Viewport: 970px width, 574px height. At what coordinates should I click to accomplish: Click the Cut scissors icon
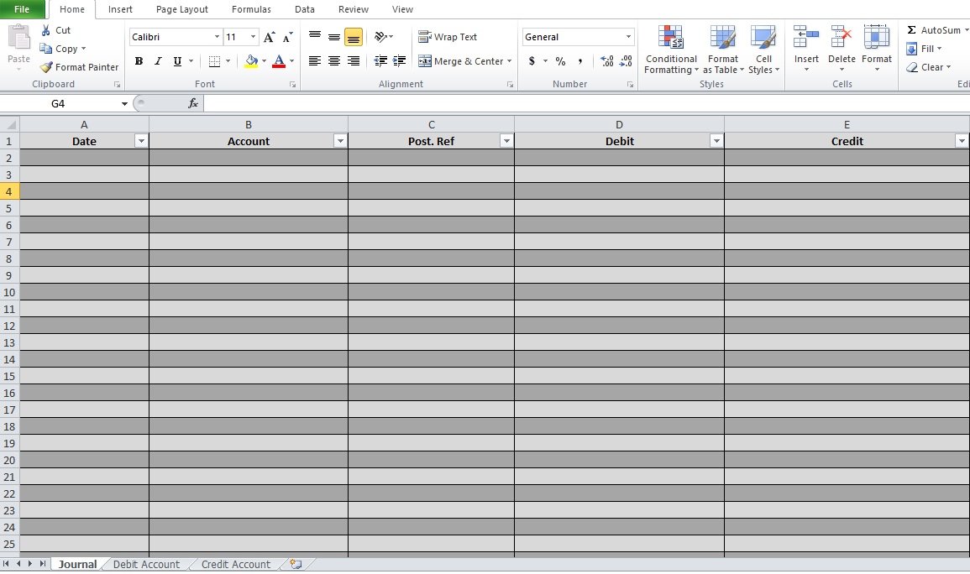tap(46, 30)
